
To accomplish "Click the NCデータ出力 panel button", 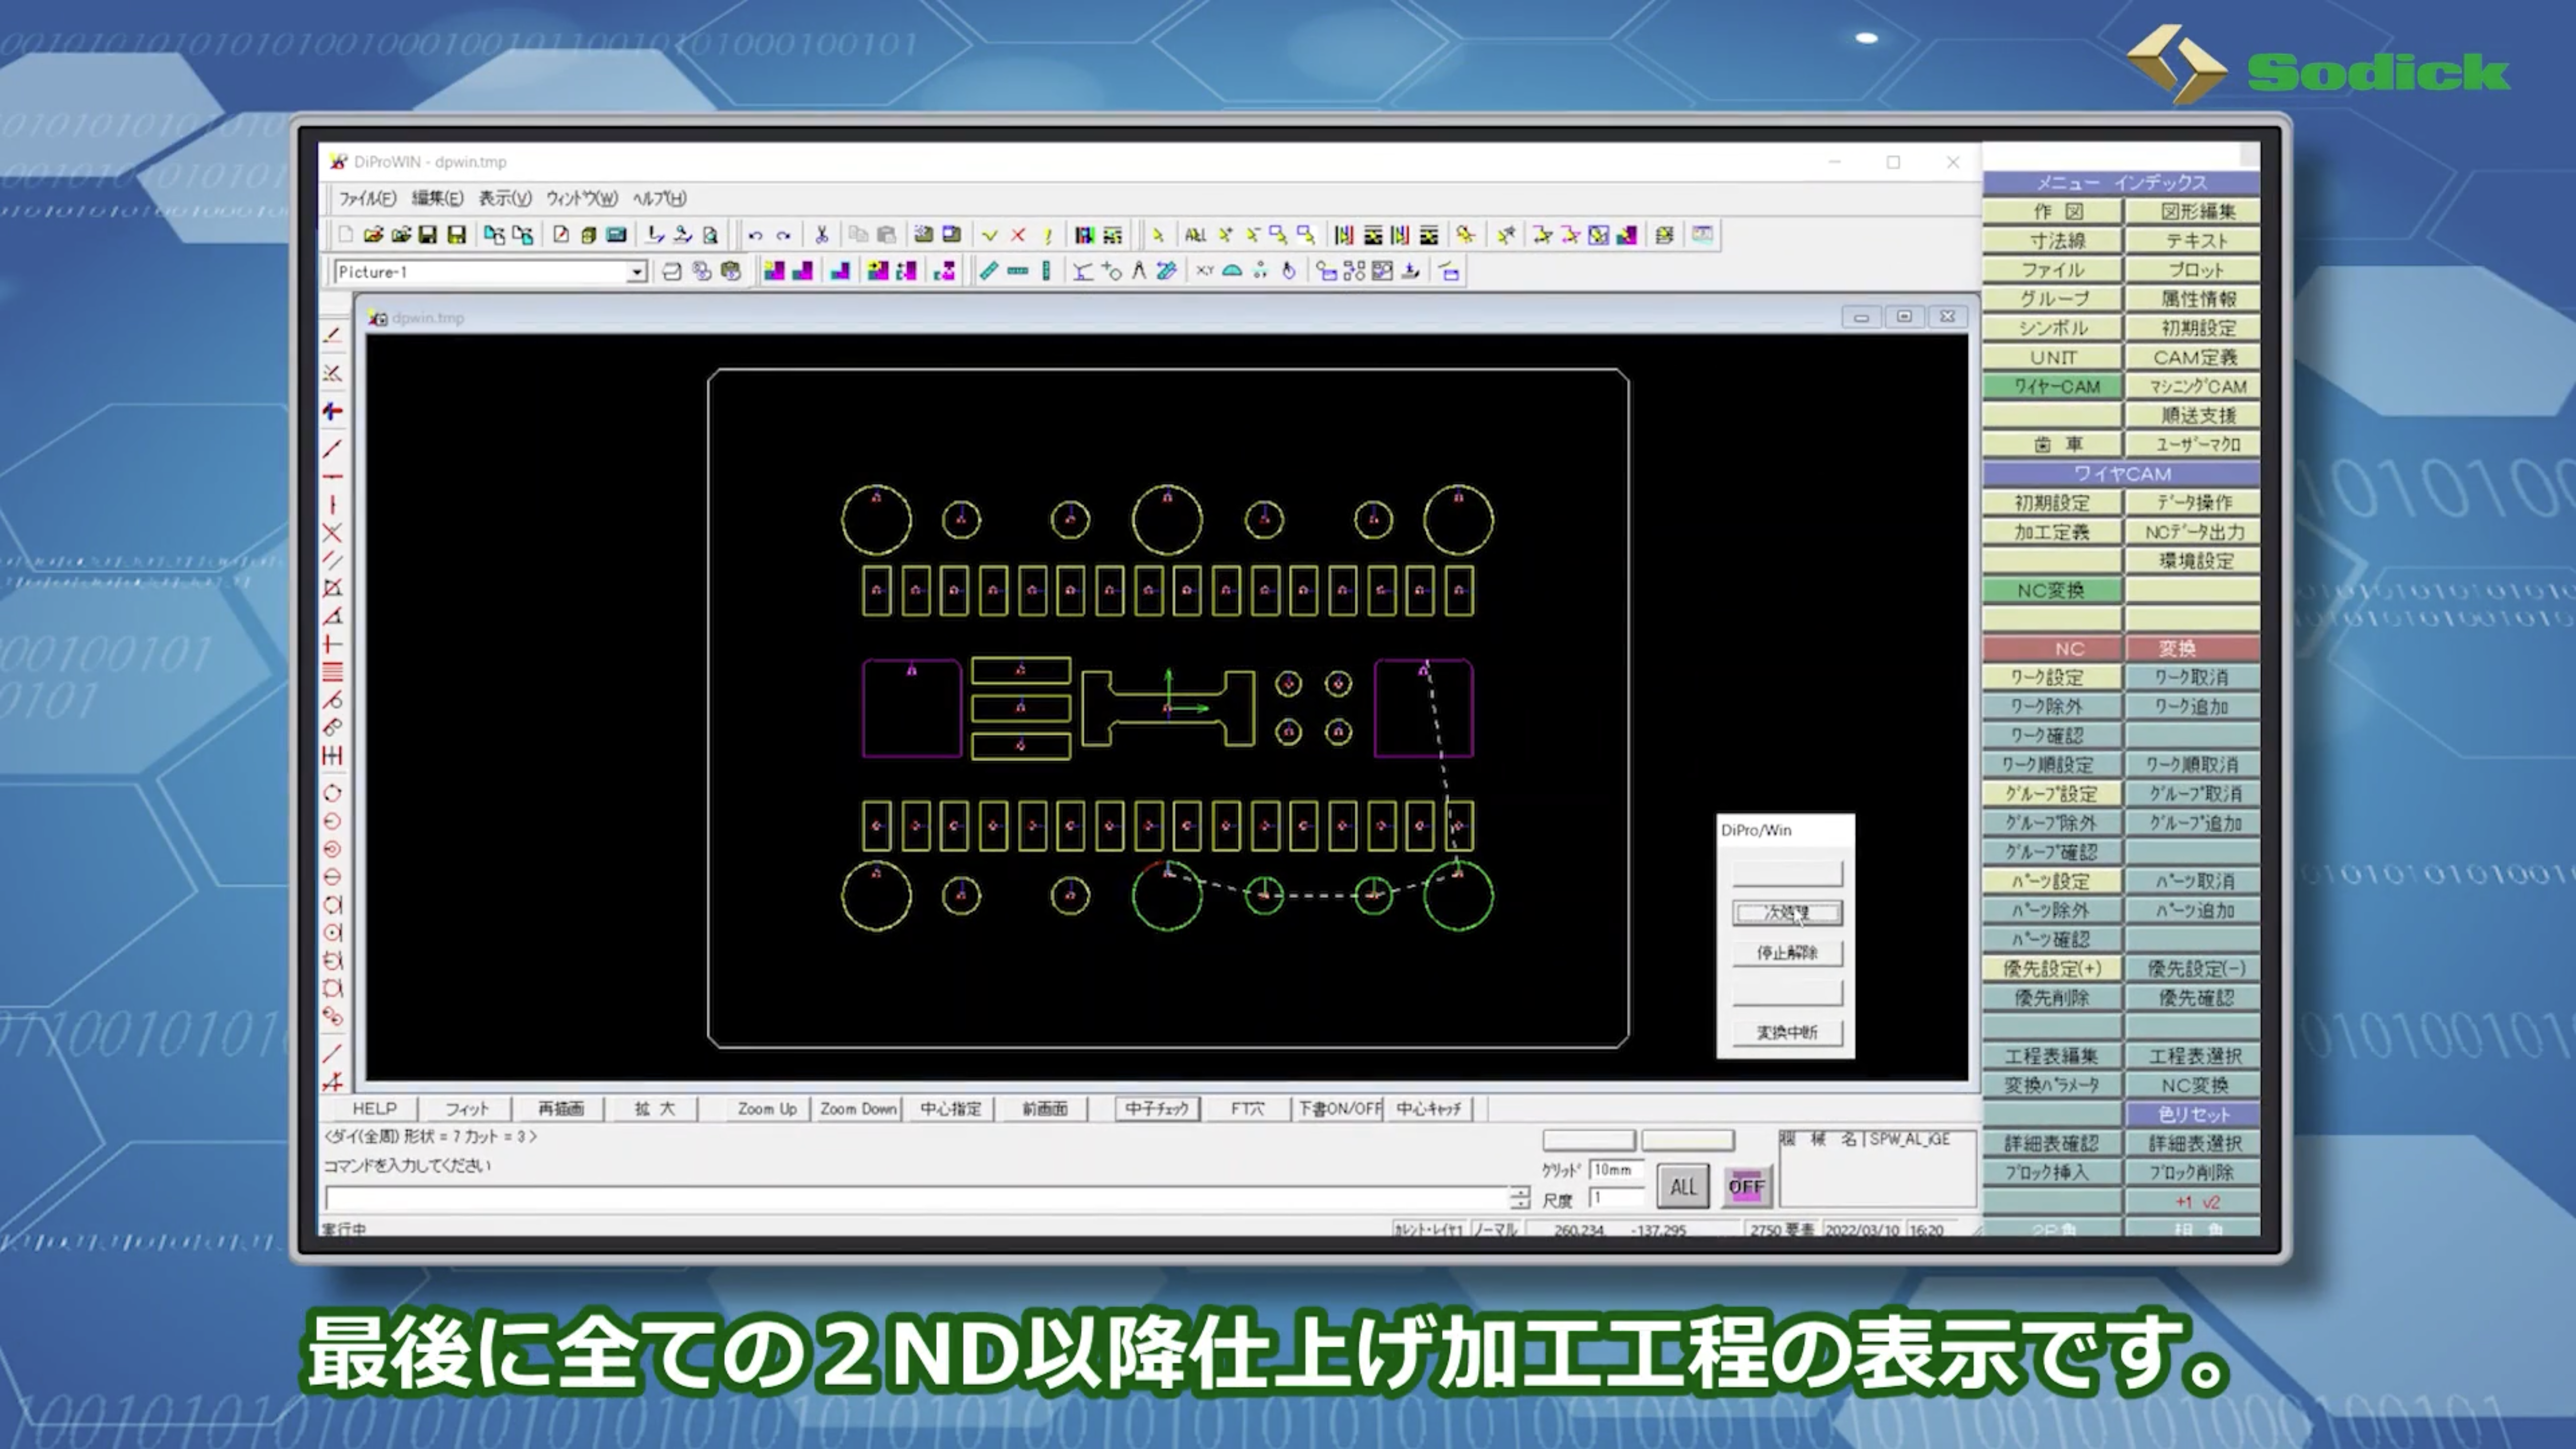I will pos(2193,532).
